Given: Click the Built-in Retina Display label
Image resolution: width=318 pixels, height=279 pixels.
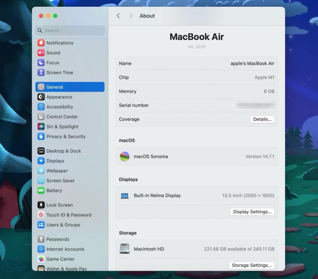Looking at the screenshot, I should (157, 195).
